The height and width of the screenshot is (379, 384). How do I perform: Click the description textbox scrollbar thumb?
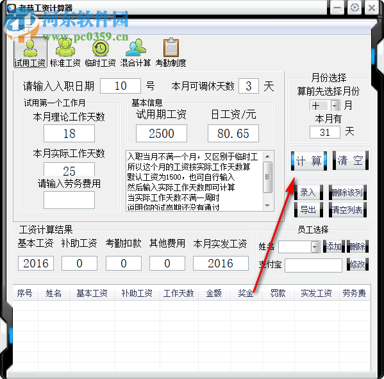click(267, 177)
